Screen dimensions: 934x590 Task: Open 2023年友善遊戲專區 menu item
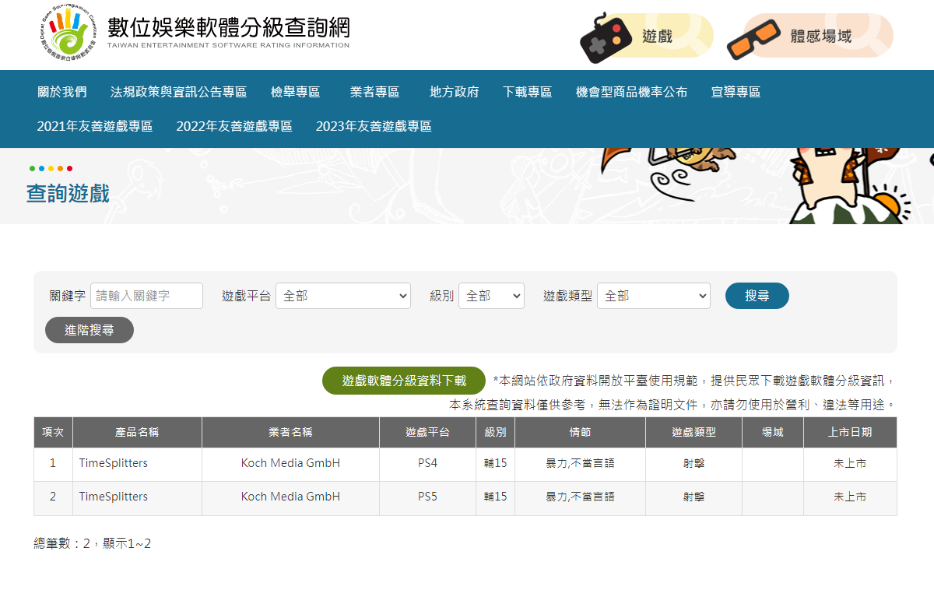[x=374, y=126]
